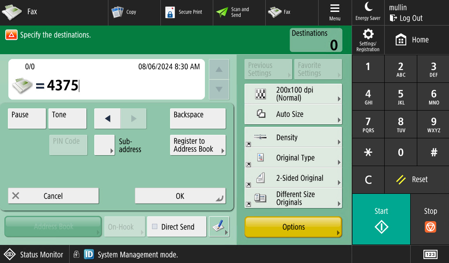Move cursor right with arrow button
This screenshot has height=263, width=449.
pos(134,118)
